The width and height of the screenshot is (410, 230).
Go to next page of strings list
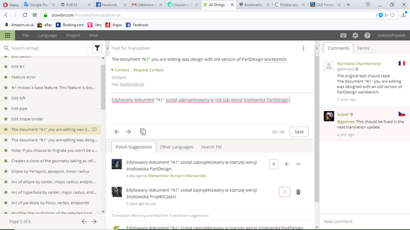tap(94, 222)
